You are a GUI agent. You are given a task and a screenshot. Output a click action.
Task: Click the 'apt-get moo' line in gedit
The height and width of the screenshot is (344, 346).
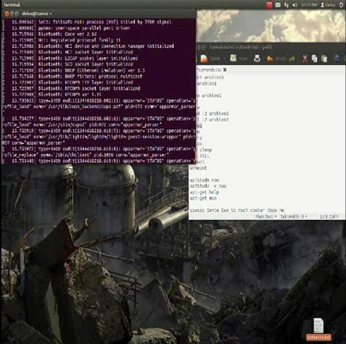point(203,198)
